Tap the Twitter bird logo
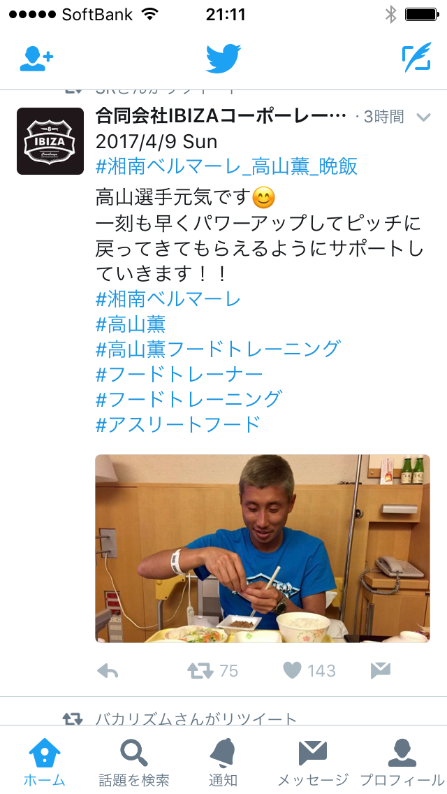Viewport: 447px width, 794px height. 223,59
